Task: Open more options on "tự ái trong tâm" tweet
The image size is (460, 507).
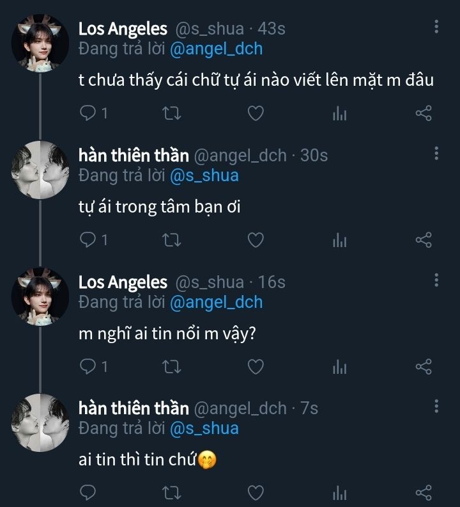Action: tap(436, 153)
